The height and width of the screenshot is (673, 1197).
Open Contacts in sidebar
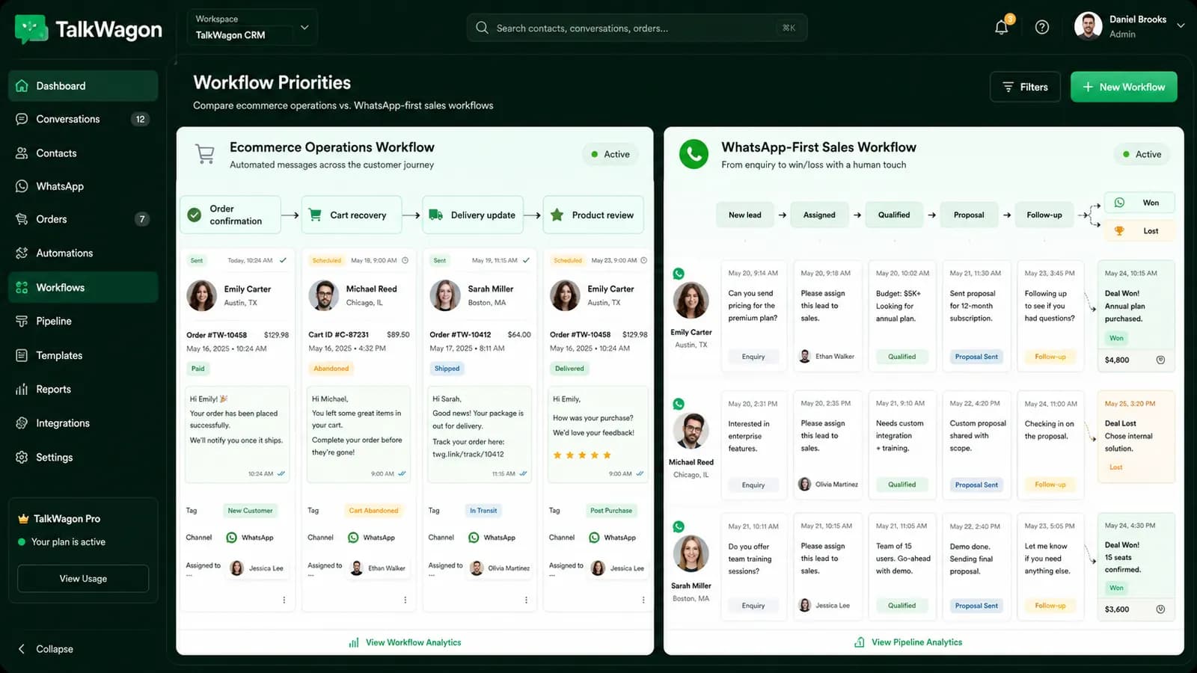(83, 153)
